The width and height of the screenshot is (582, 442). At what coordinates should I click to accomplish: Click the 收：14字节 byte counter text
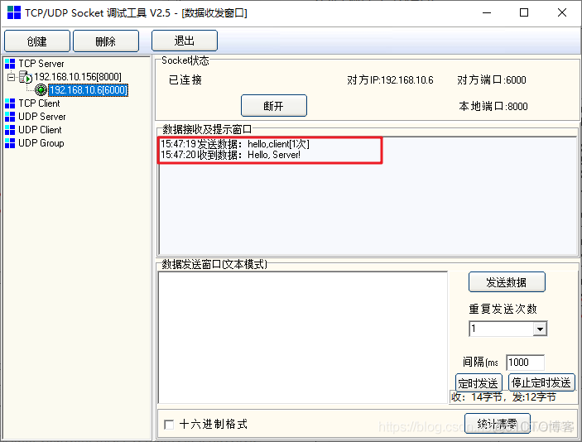(x=477, y=397)
